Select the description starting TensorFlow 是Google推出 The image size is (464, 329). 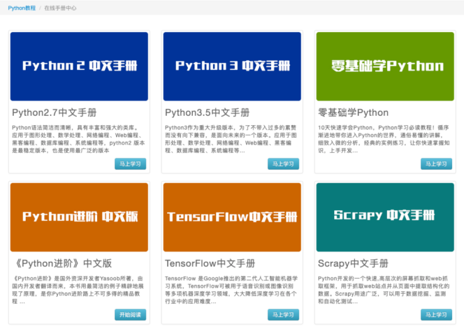click(231, 290)
